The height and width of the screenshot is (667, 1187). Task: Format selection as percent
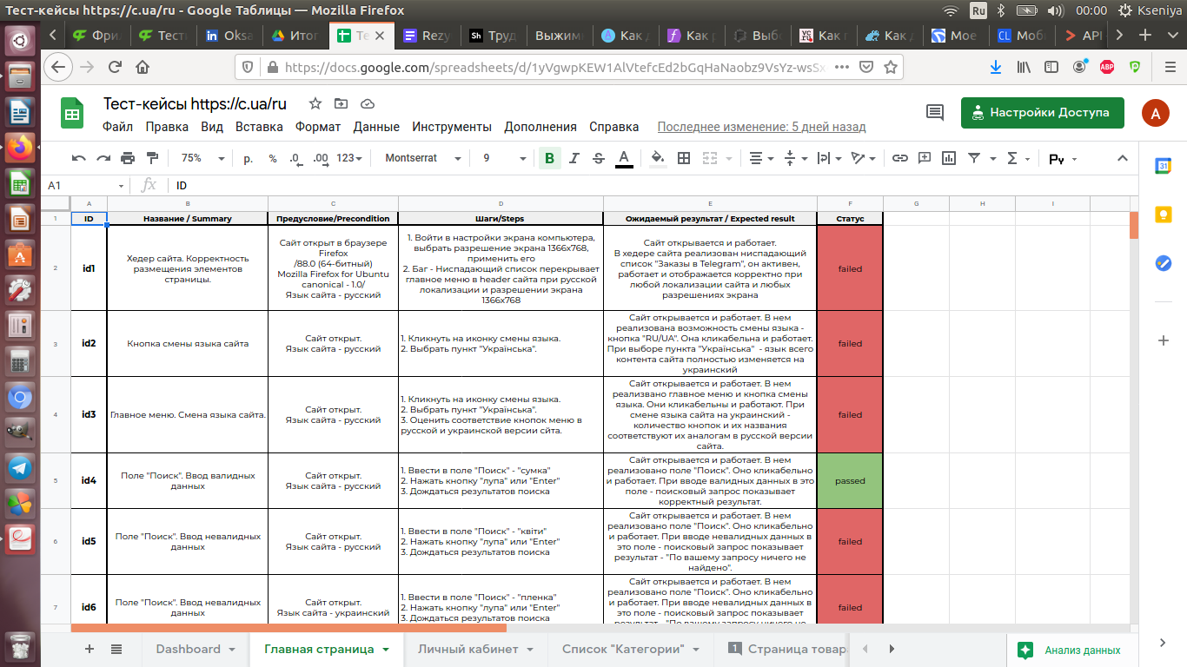coord(273,158)
